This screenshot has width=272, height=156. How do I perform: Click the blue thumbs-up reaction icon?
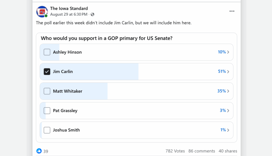(39, 151)
